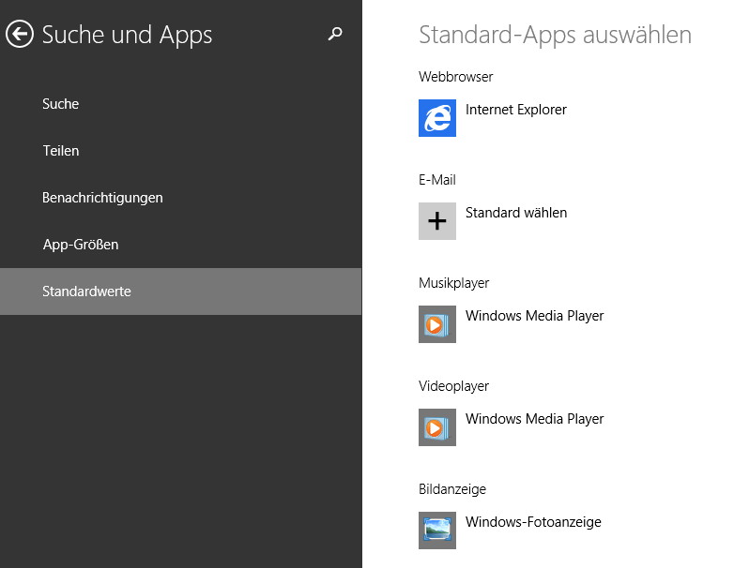Open the Teilen settings page
The height and width of the screenshot is (568, 734).
[181, 151]
